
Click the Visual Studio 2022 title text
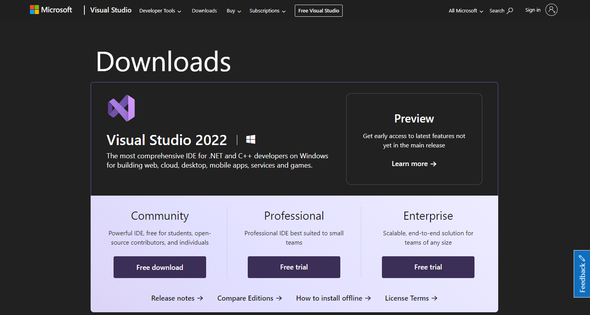coord(167,140)
